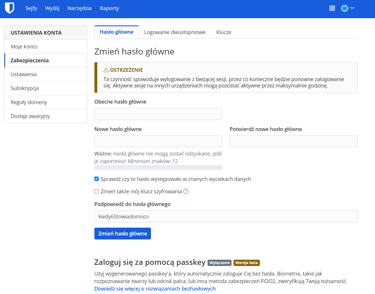This screenshot has width=375, height=294.
Task: Expand the account menu arrow
Action: point(352,8)
